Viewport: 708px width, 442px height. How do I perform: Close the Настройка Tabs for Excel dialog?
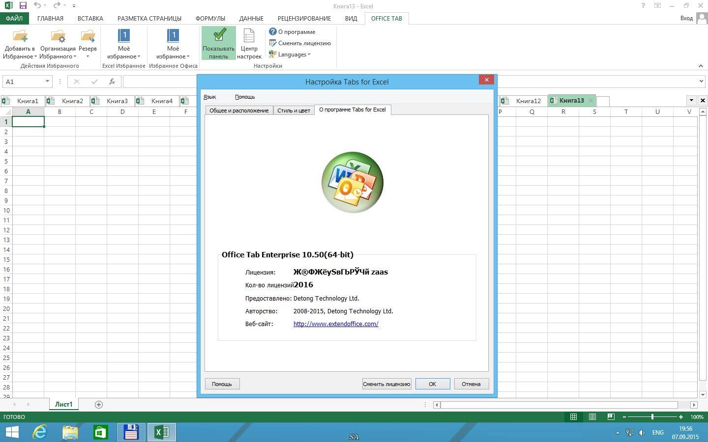[486, 80]
